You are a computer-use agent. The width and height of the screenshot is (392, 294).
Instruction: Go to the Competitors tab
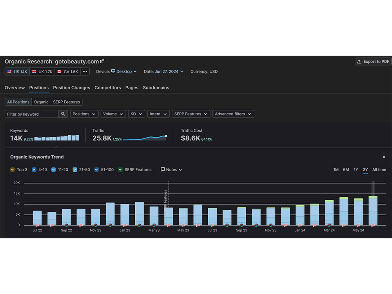pos(108,88)
